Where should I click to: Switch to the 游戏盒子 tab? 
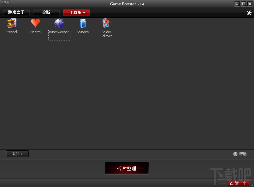(x=16, y=13)
